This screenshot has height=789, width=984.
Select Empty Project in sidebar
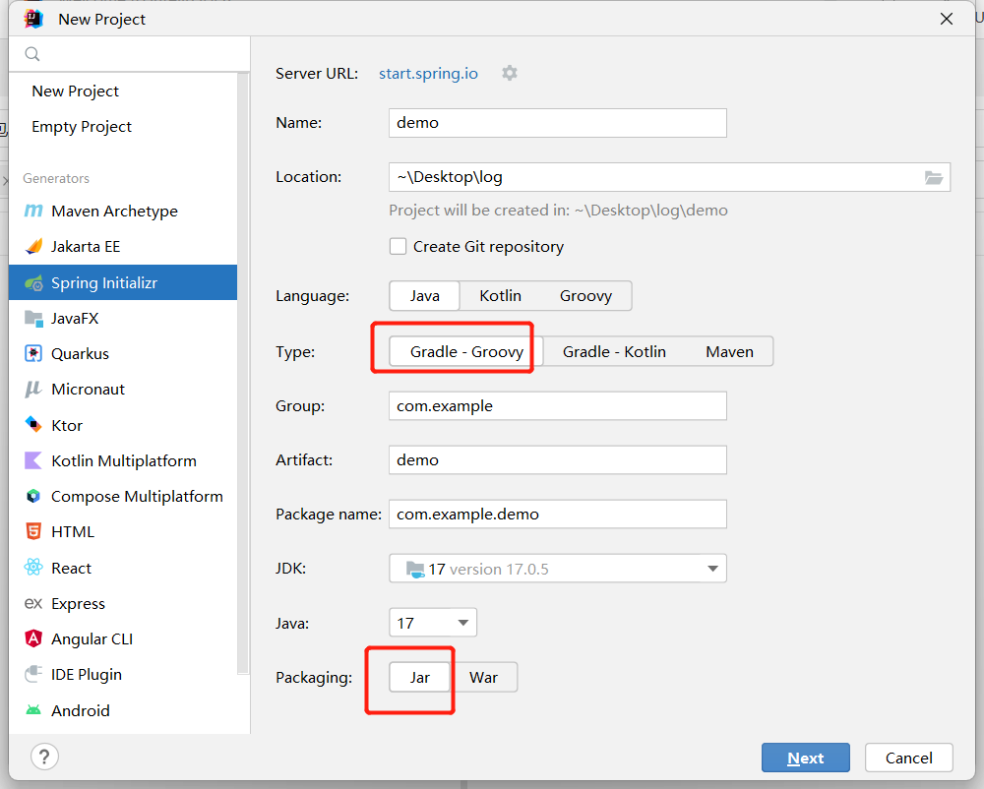(82, 127)
